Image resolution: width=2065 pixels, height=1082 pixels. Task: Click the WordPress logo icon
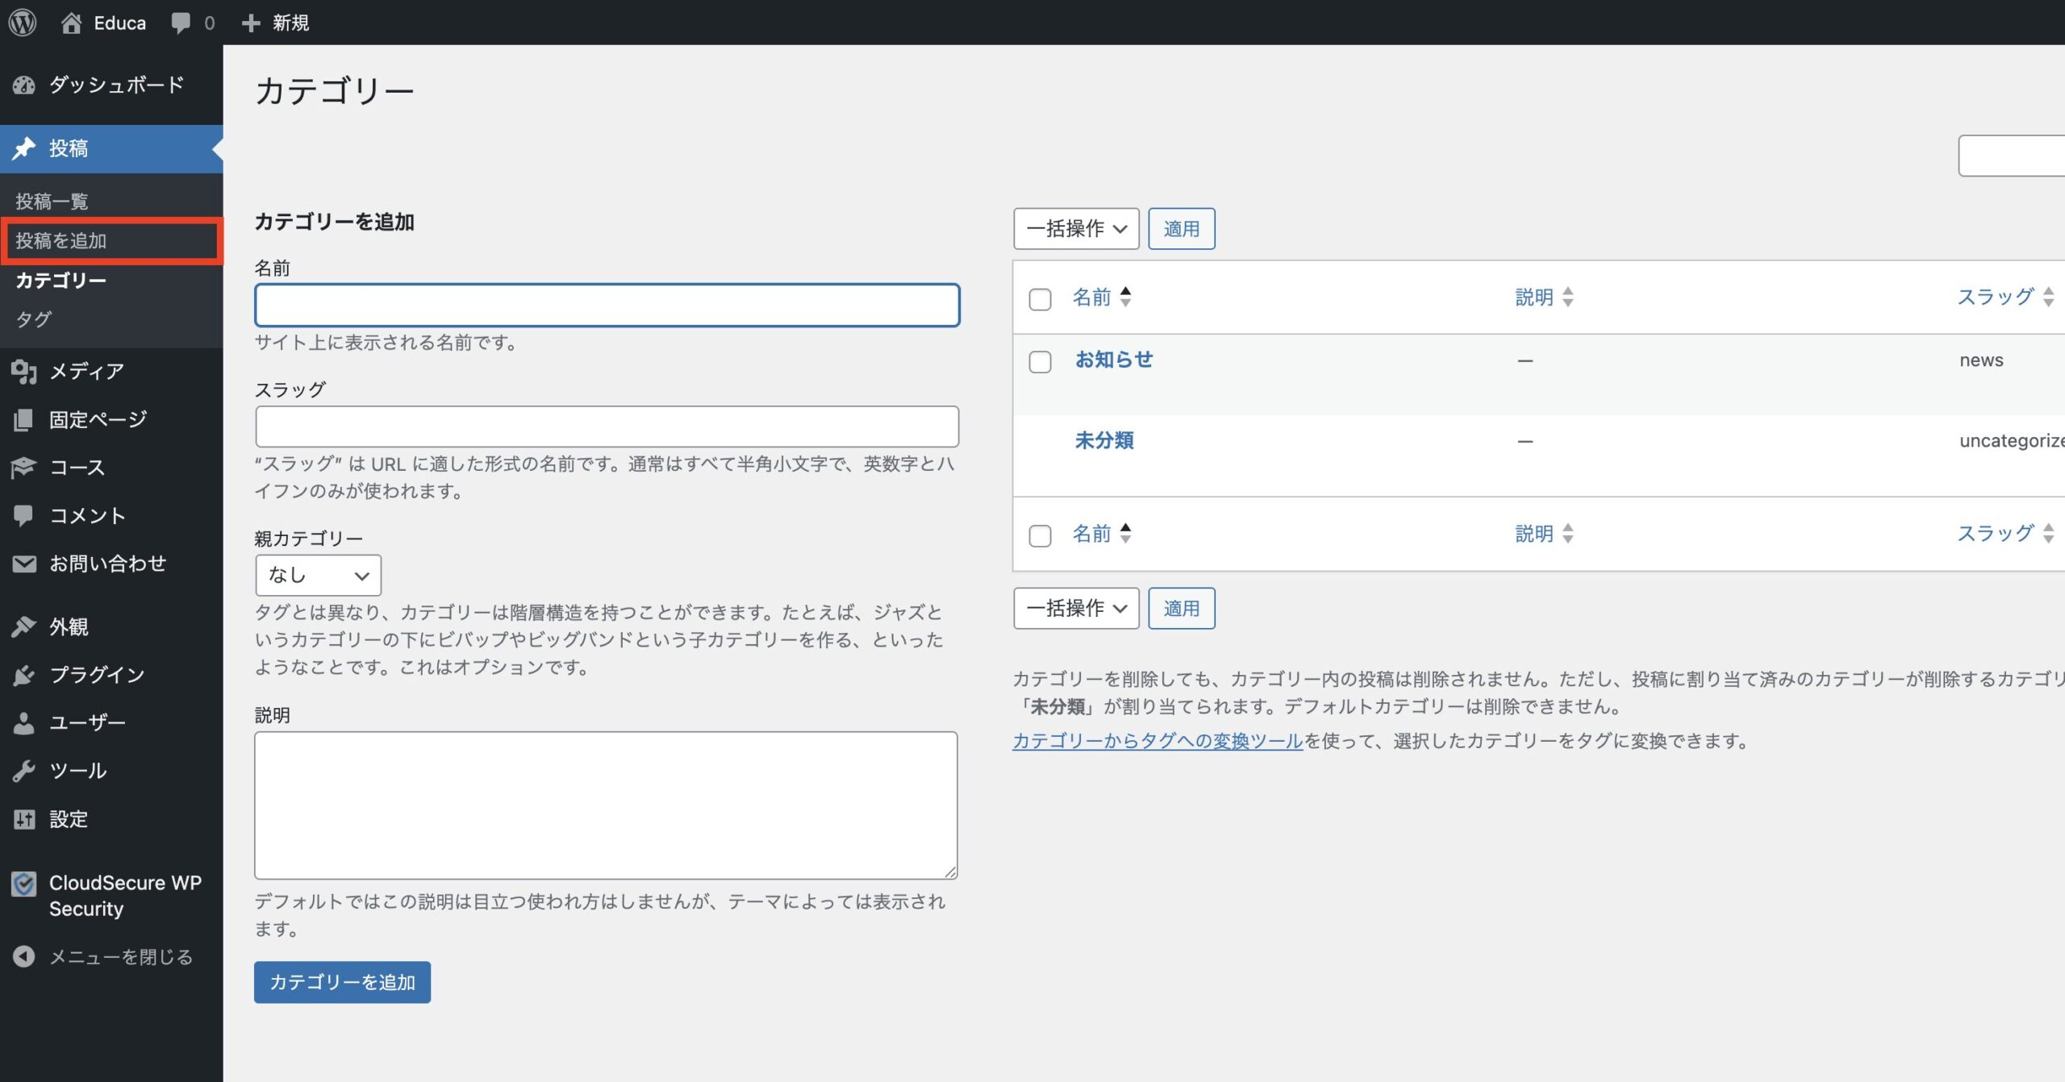pos(23,23)
